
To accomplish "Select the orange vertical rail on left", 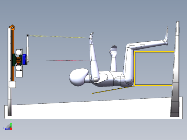I will point(13,55).
